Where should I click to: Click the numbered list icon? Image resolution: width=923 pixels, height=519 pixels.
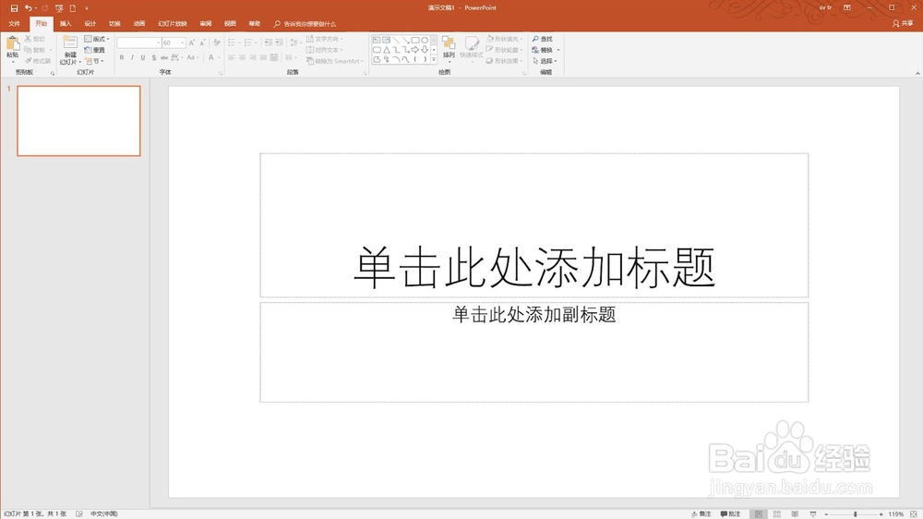[247, 42]
